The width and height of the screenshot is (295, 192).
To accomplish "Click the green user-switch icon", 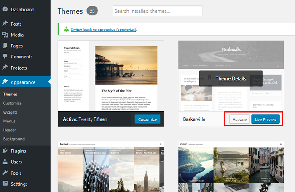I will point(67,29).
